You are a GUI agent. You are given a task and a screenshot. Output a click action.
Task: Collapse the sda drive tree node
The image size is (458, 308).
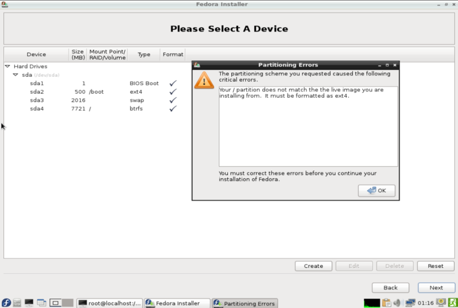[x=15, y=75]
